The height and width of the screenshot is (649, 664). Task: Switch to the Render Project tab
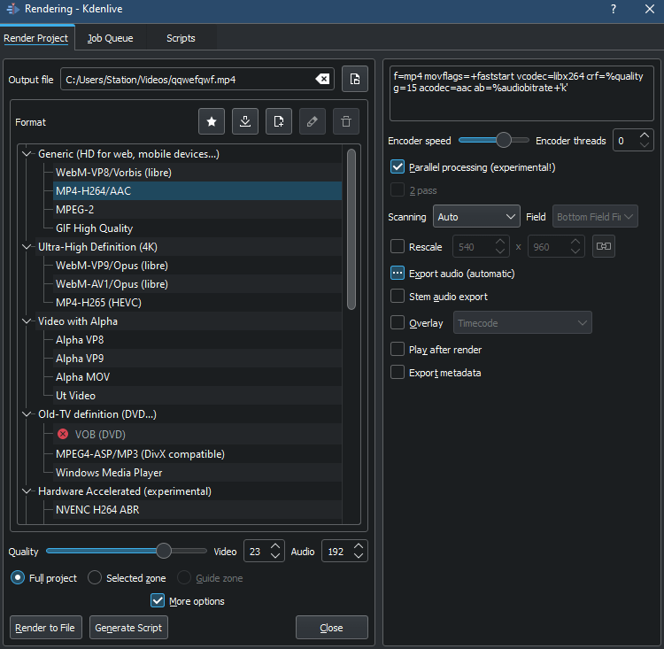36,38
